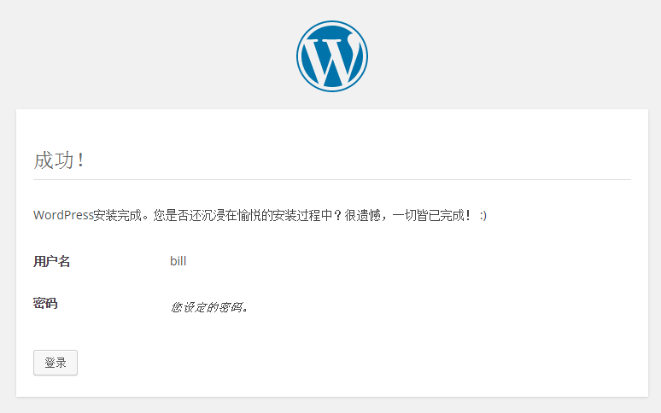
Task: Click the WordPress logo at top
Action: click(331, 56)
